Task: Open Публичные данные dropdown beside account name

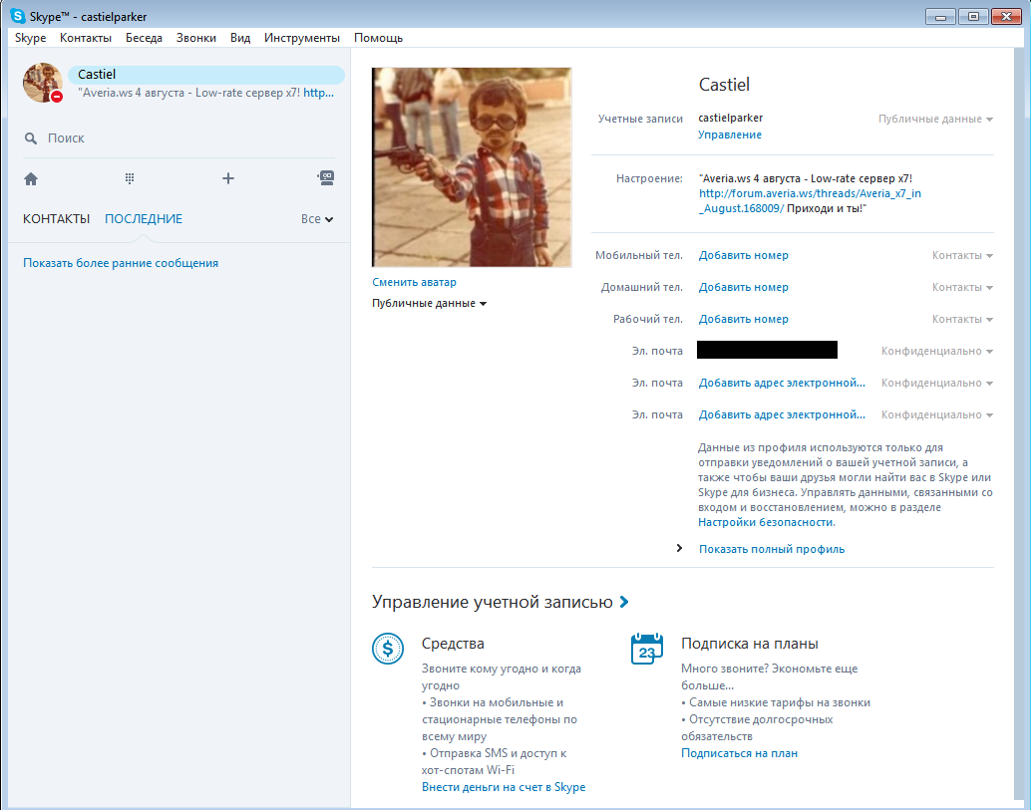Action: (935, 119)
